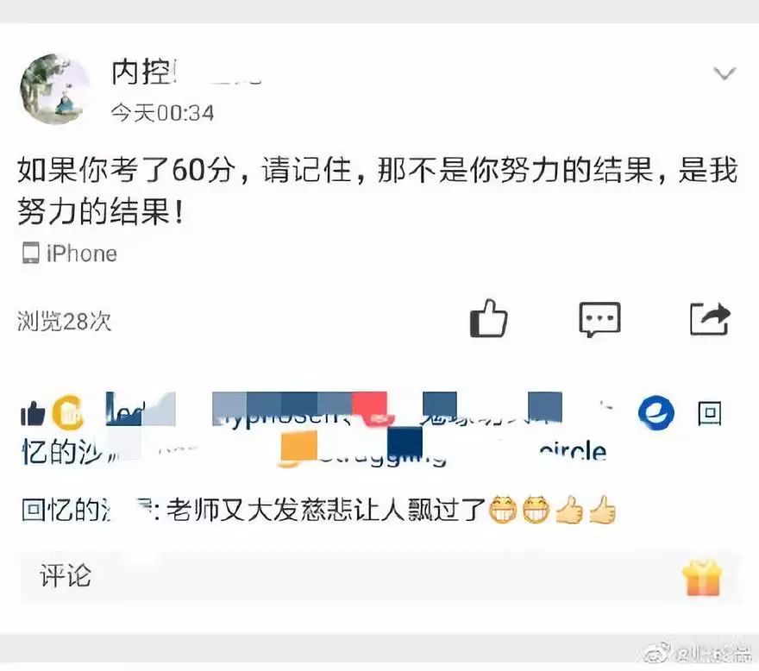Click the 今天00:34 timestamp
This screenshot has width=759, height=671.
tap(162, 113)
